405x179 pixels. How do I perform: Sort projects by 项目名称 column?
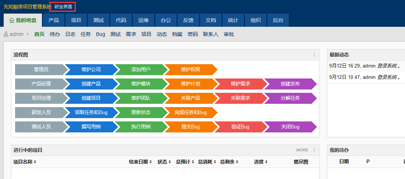point(25,162)
